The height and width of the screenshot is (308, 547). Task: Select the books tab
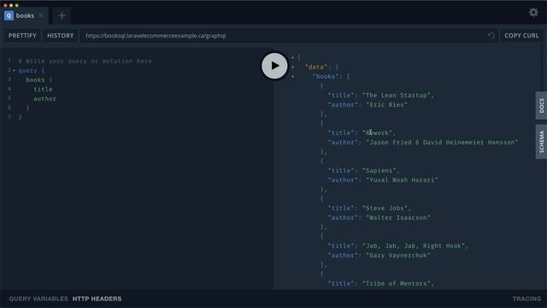25,15
